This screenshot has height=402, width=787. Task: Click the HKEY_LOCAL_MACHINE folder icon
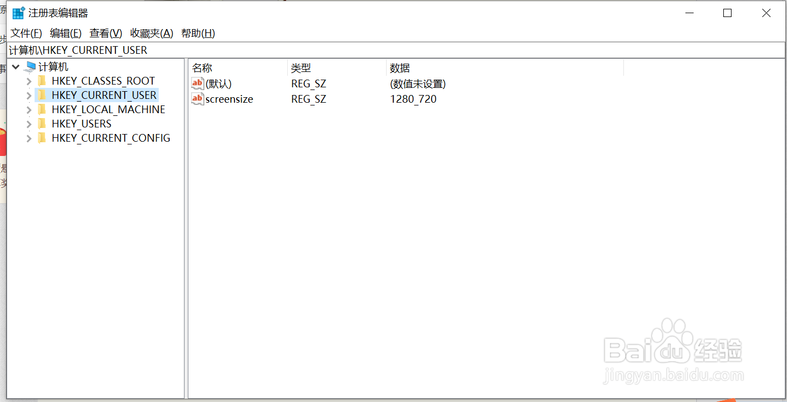coord(42,109)
